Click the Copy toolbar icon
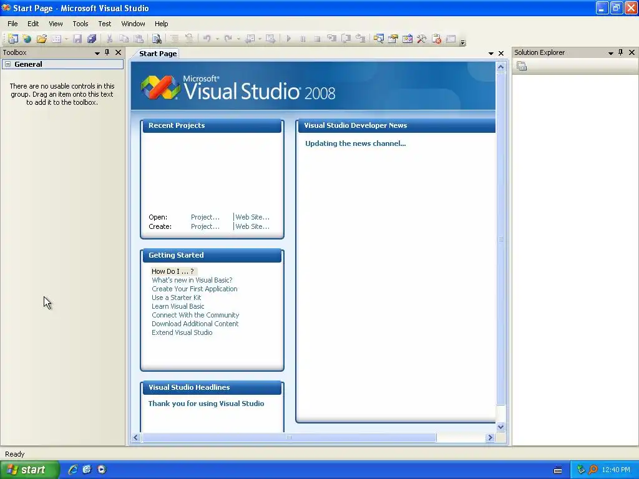Viewport: 639px width, 479px height. click(x=124, y=39)
